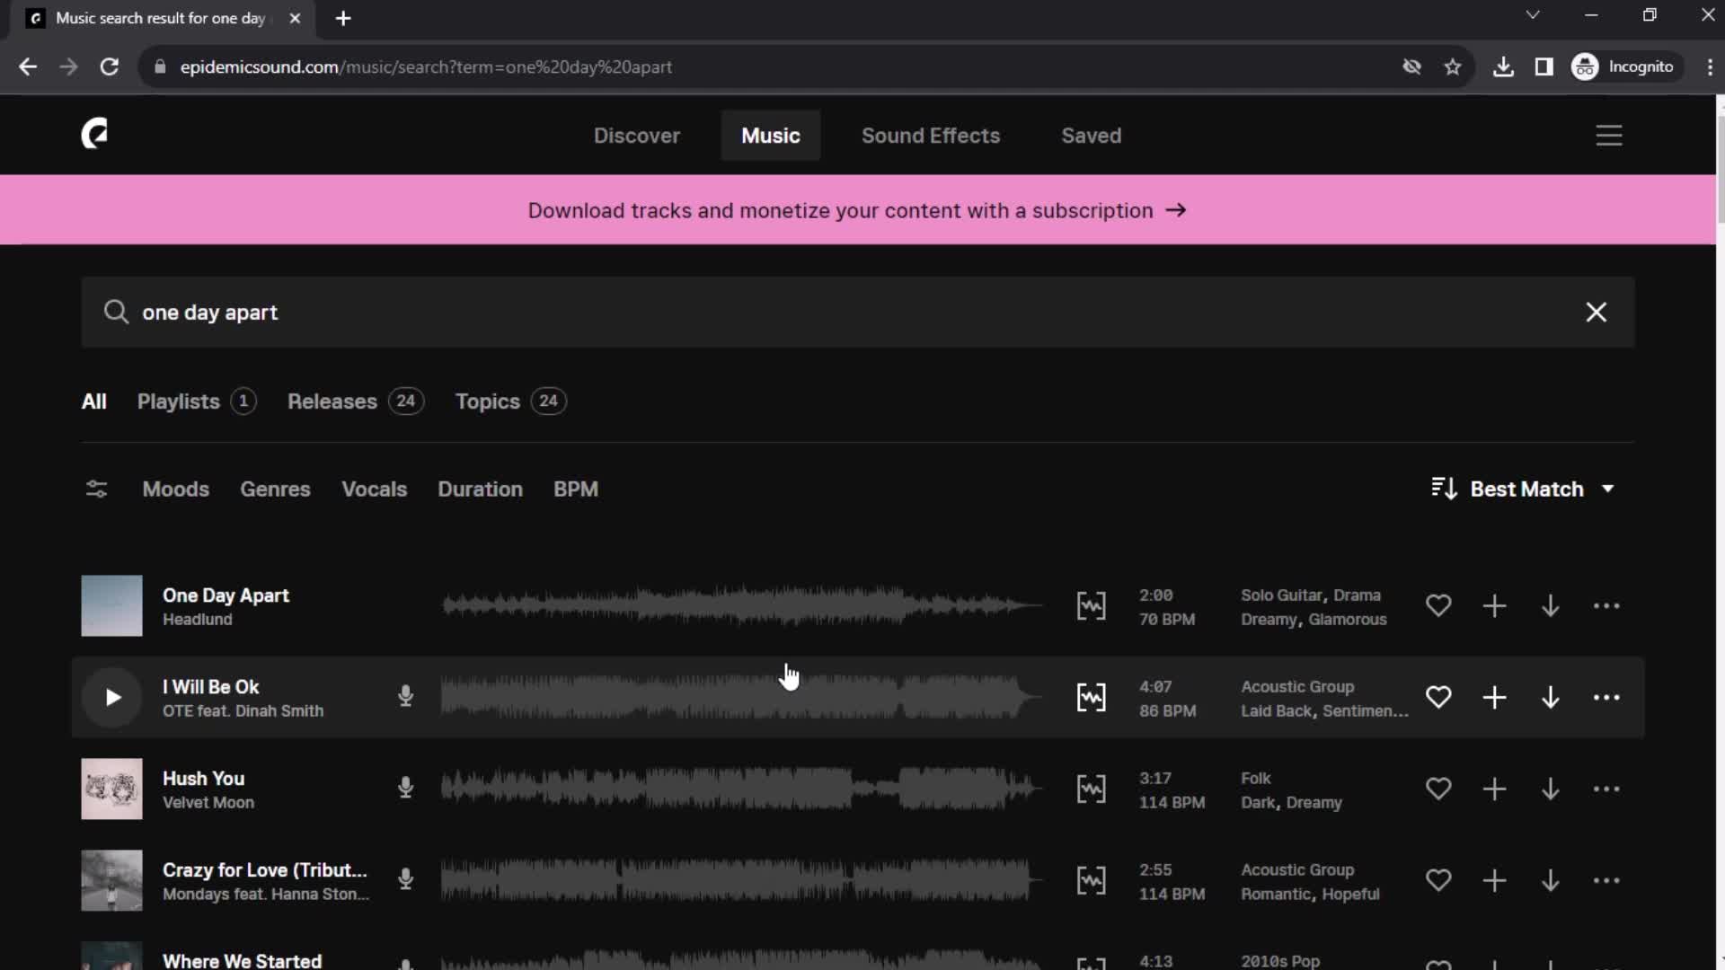The width and height of the screenshot is (1725, 970).
Task: Open more options for Crazy for Love
Action: (x=1606, y=881)
